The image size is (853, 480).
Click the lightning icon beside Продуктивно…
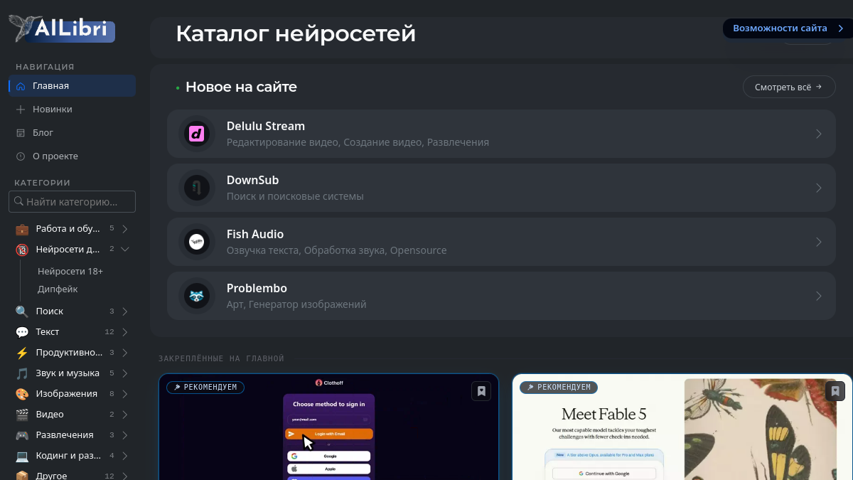pyautogui.click(x=22, y=353)
